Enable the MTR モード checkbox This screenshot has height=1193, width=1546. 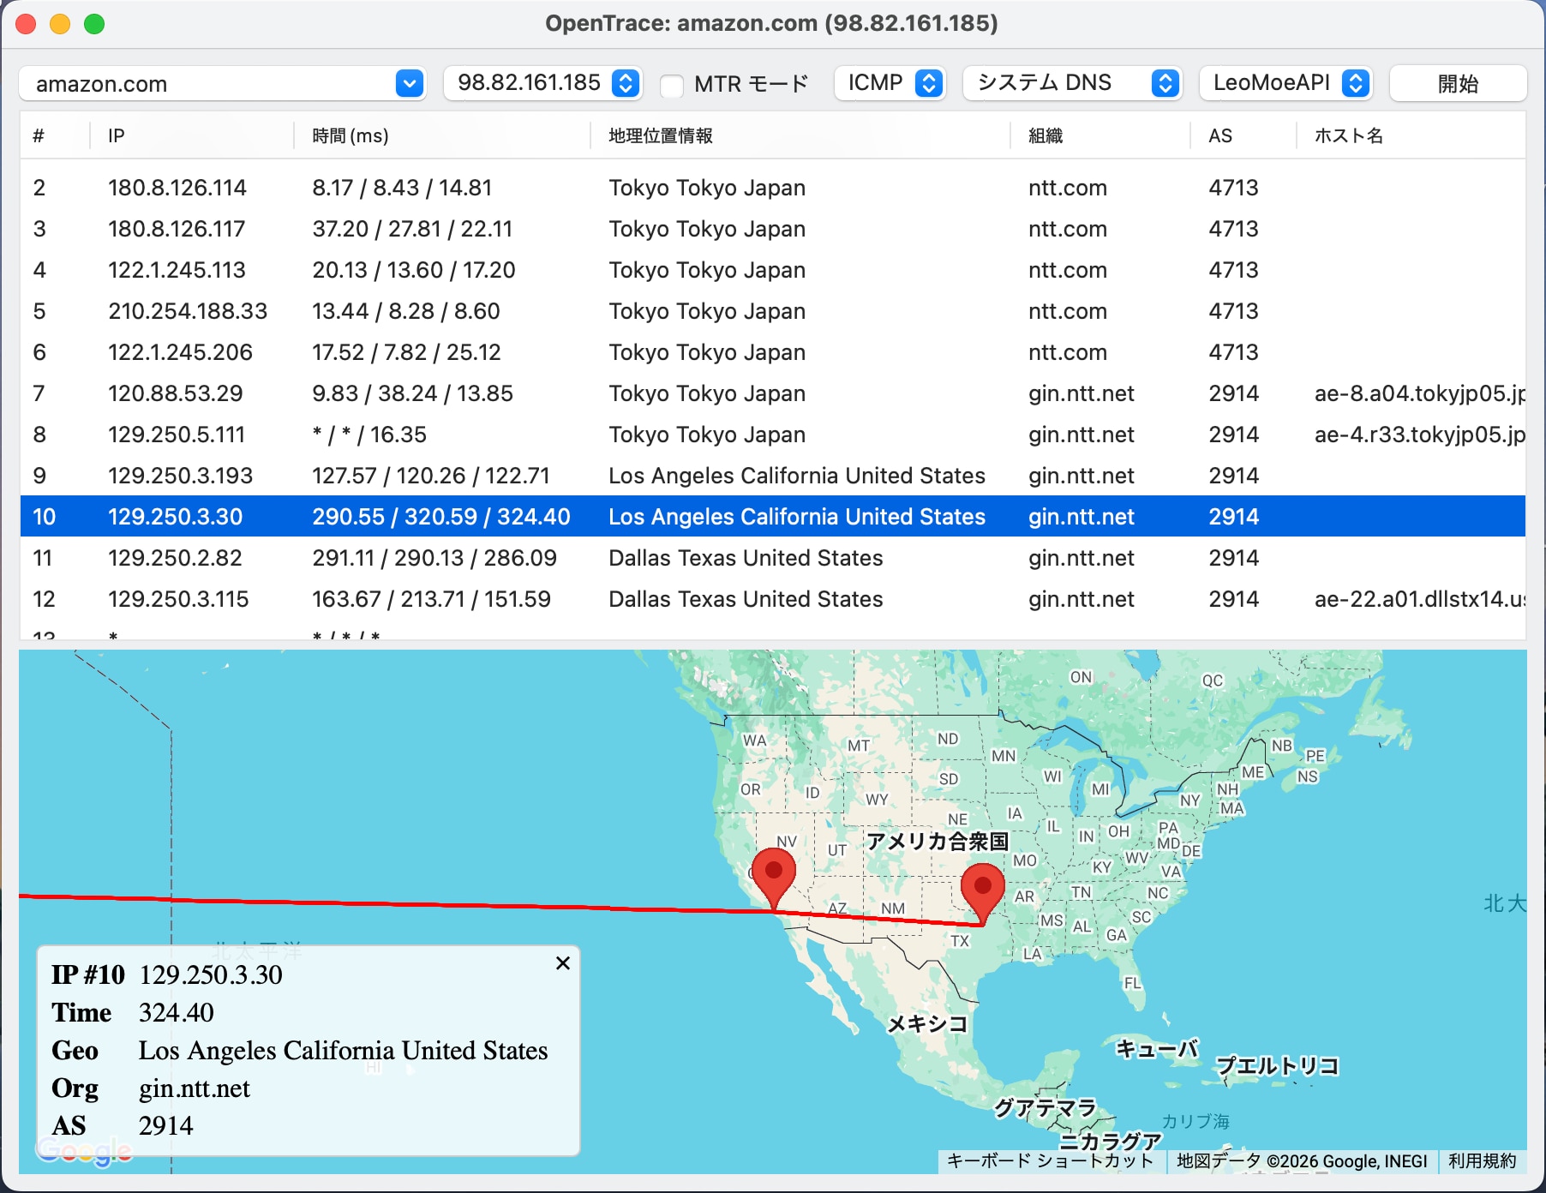click(x=672, y=85)
